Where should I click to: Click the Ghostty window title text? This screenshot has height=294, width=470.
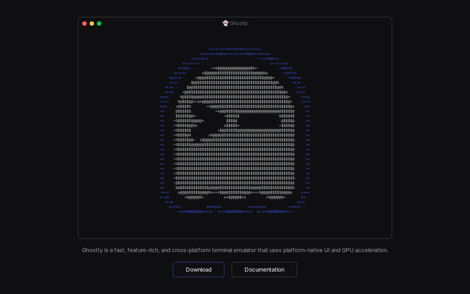(239, 23)
